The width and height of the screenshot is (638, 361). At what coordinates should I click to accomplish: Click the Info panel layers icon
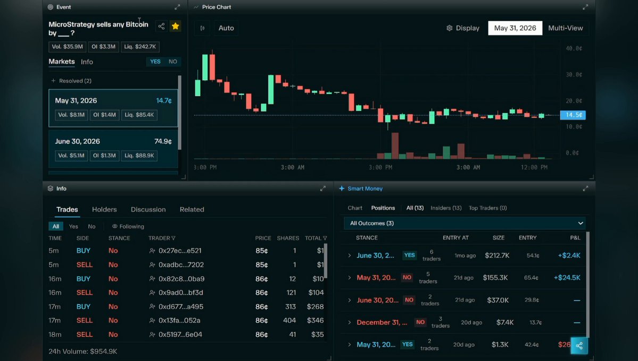pyautogui.click(x=51, y=188)
